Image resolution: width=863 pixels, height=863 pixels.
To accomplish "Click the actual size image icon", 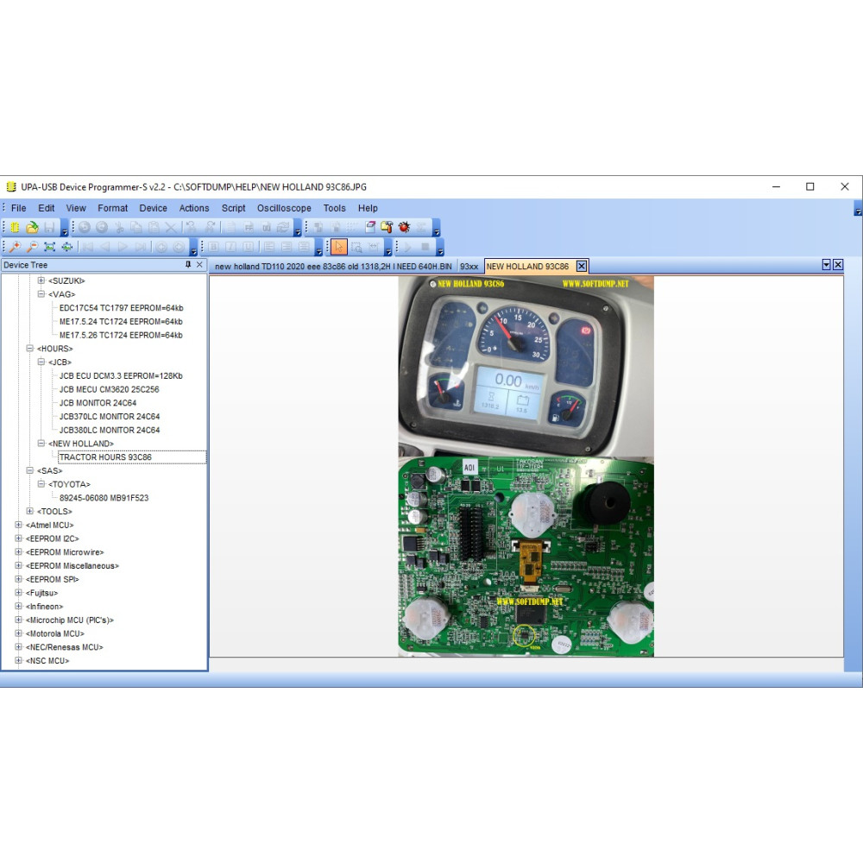I will pyautogui.click(x=67, y=247).
